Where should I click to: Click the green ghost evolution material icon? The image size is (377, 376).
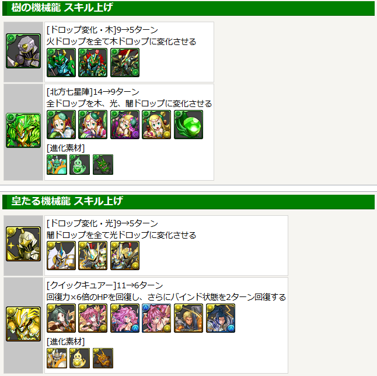coord(79,164)
